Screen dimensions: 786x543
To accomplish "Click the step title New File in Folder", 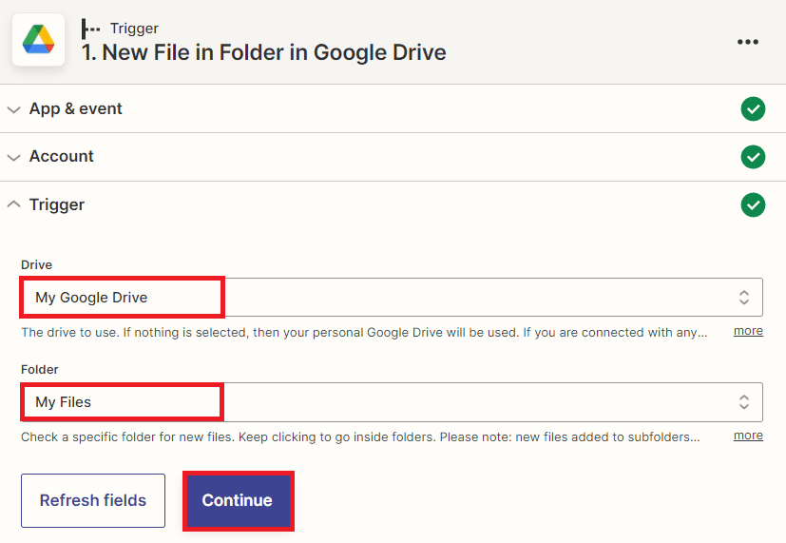I will click(264, 52).
